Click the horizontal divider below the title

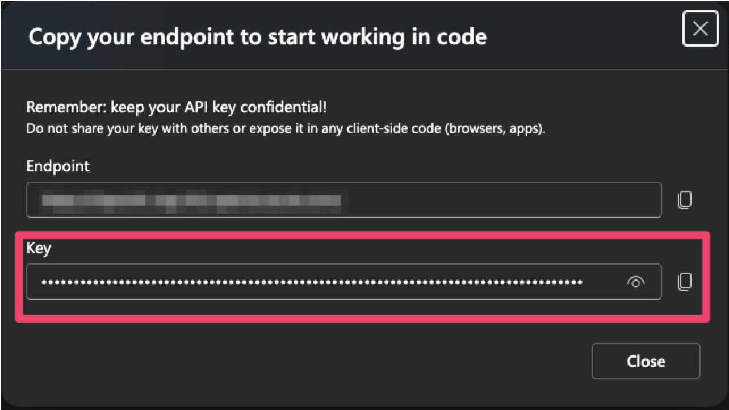tap(363, 70)
